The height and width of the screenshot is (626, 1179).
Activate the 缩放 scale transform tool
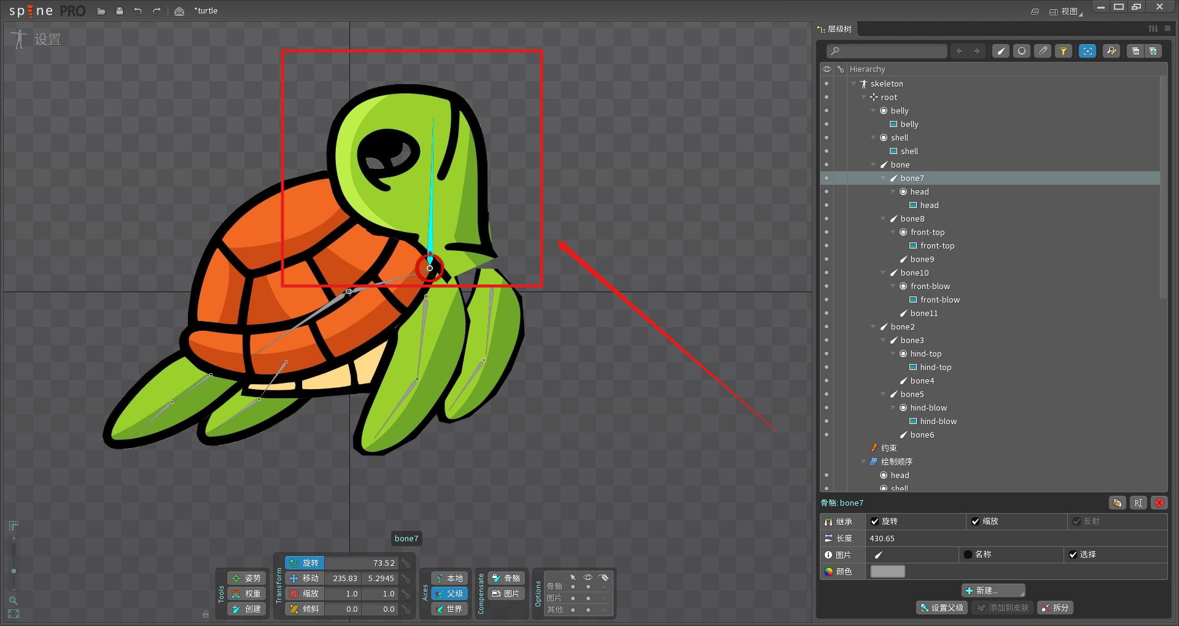305,593
